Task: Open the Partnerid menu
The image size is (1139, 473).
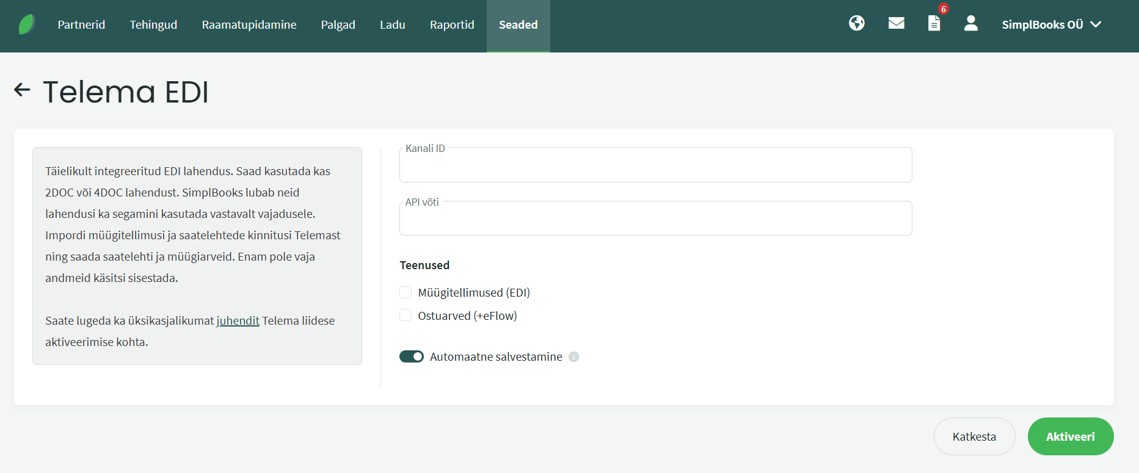Action: coord(81,24)
